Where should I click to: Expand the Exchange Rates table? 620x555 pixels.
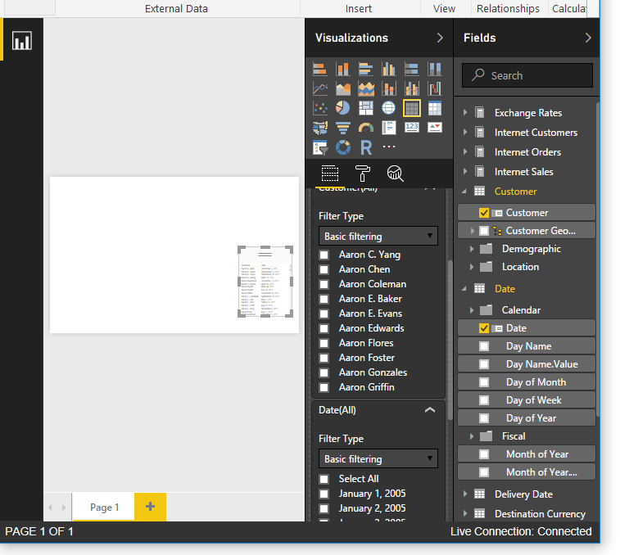[x=465, y=113]
